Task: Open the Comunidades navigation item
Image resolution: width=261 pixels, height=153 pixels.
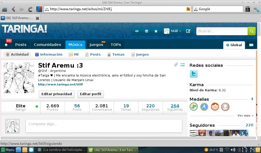Action: [x=47, y=45]
